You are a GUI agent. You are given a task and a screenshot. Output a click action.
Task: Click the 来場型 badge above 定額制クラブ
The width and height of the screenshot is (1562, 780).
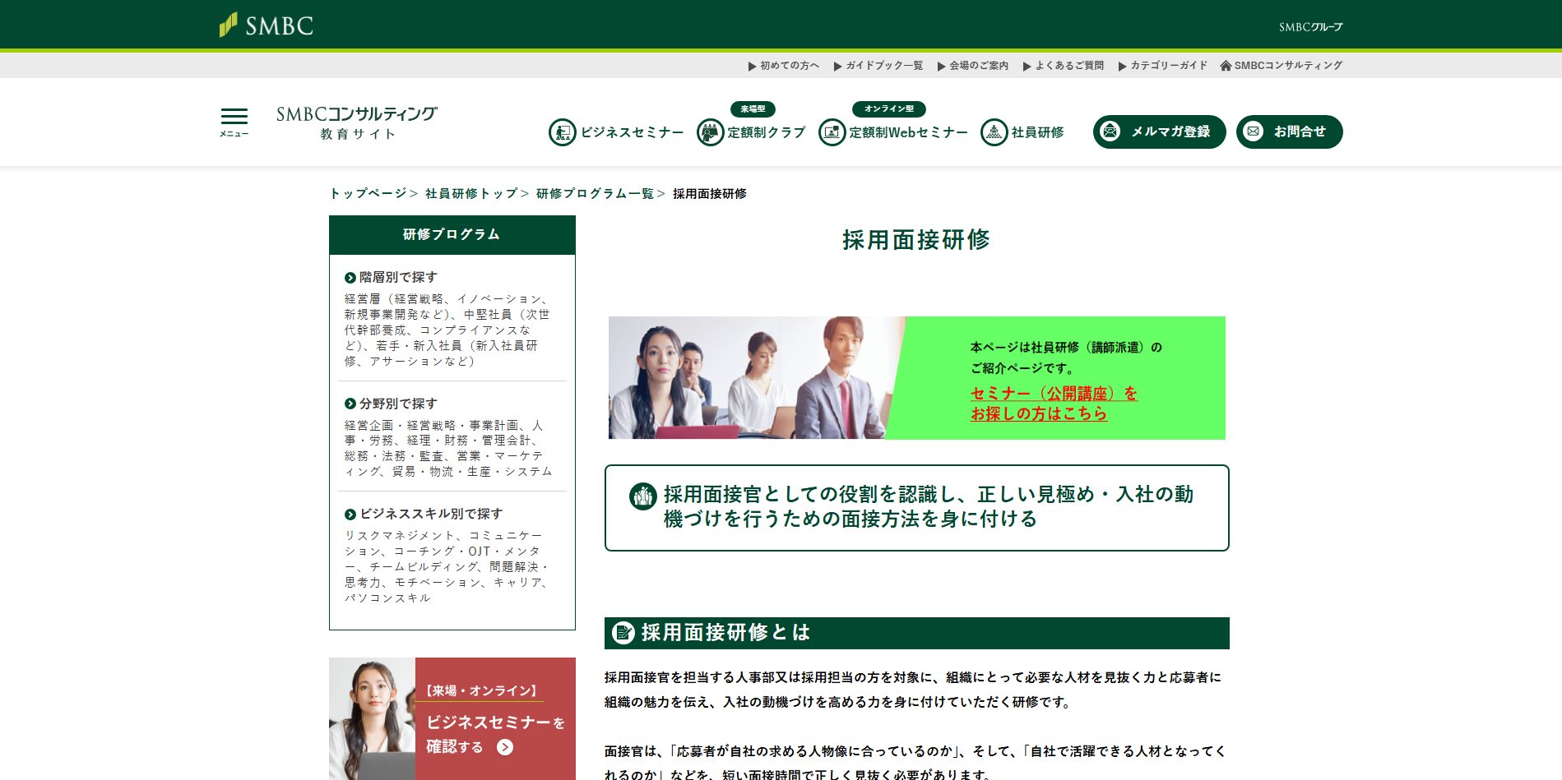pyautogui.click(x=753, y=108)
